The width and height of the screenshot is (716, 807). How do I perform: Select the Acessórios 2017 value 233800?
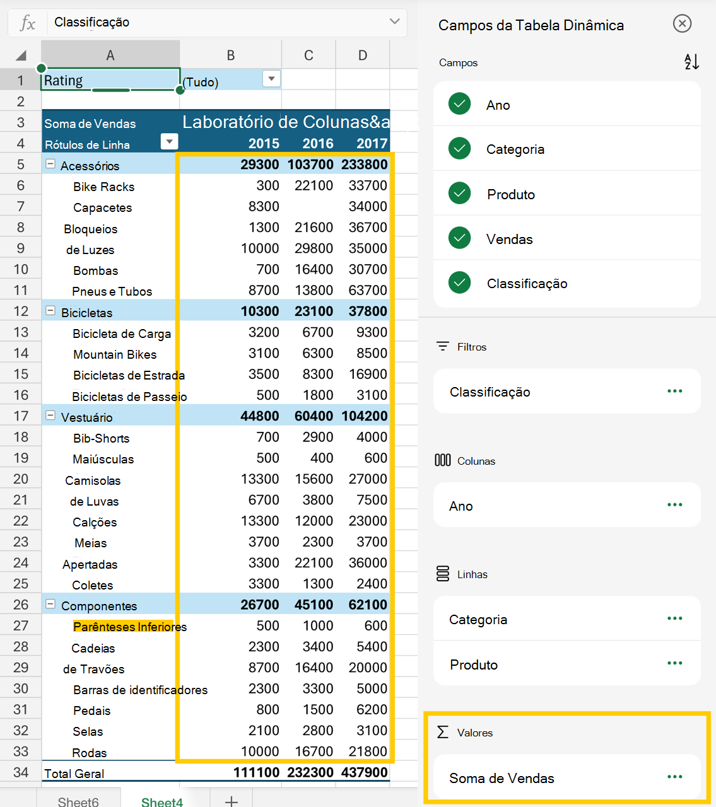(364, 165)
